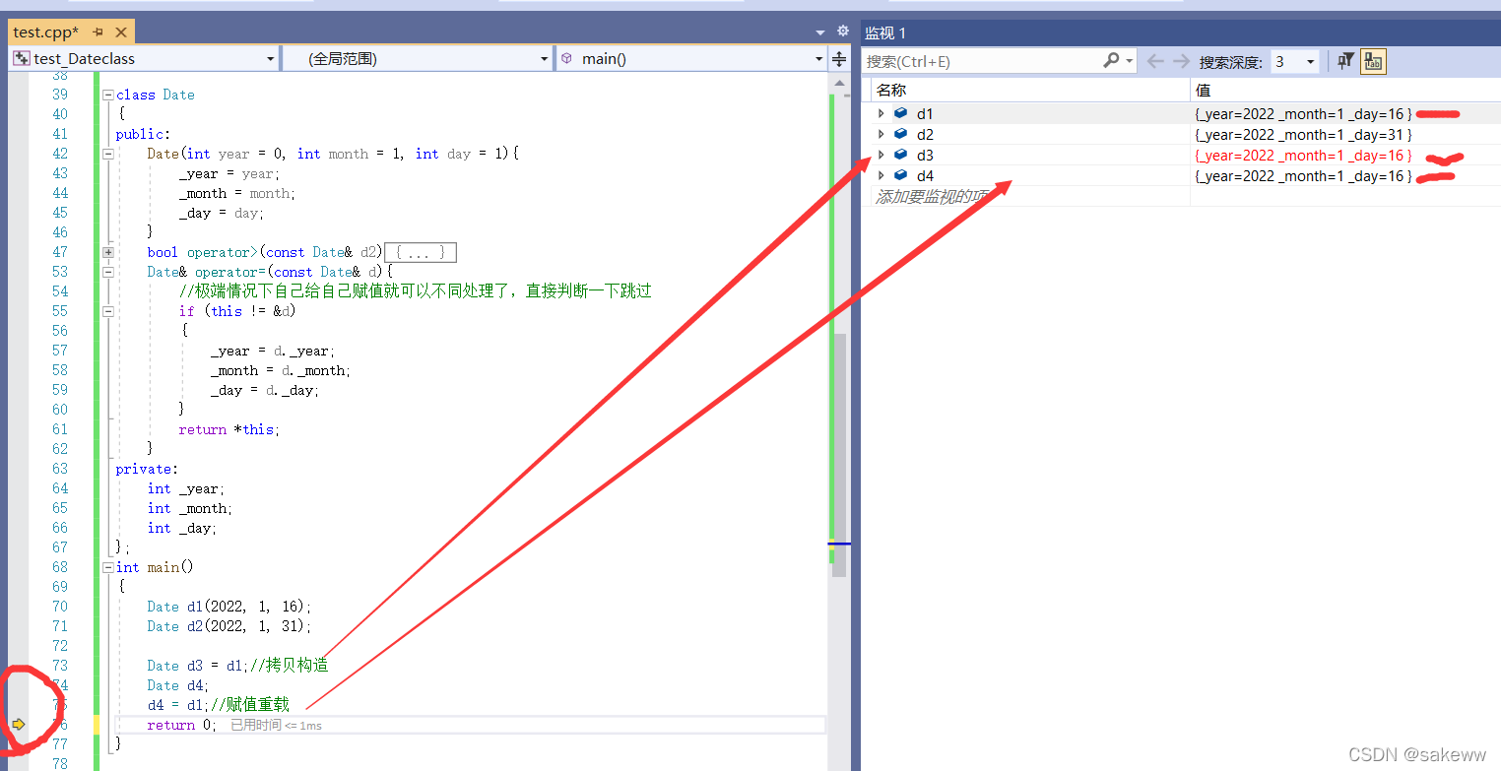Click the next search result arrow
This screenshot has height=771, width=1501.
click(1181, 61)
